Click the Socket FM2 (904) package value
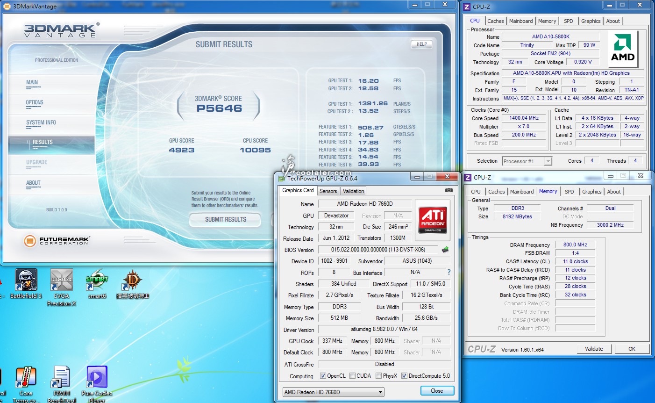655x403 pixels. (550, 53)
